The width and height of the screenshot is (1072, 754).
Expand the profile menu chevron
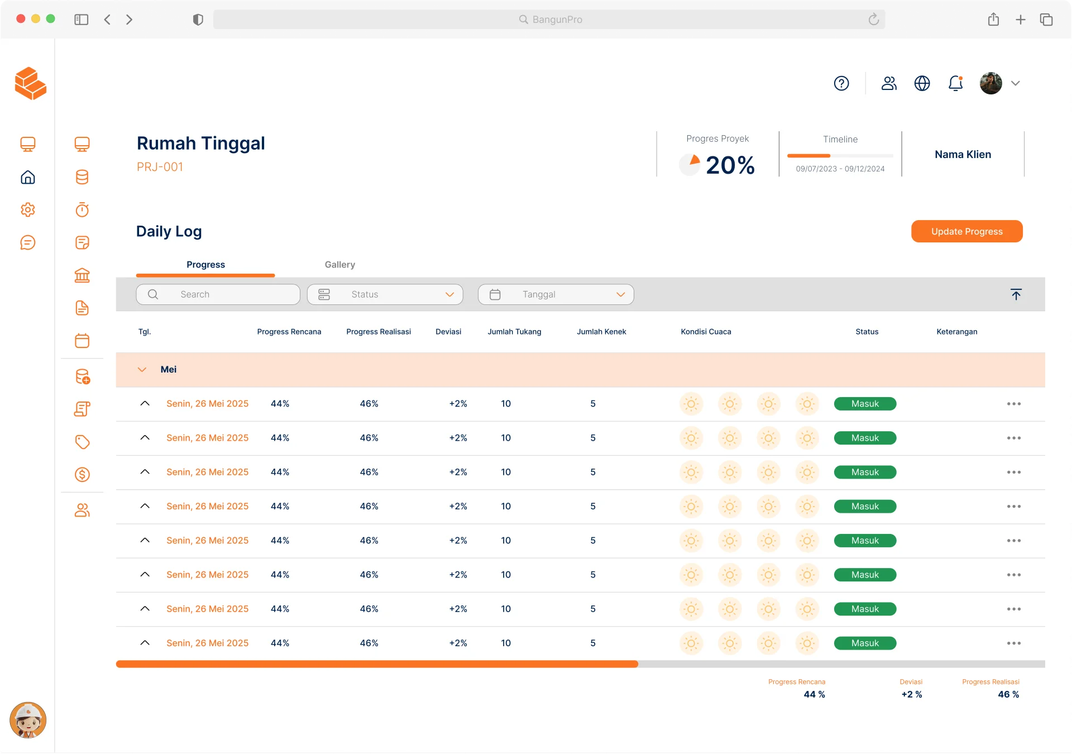point(1016,83)
